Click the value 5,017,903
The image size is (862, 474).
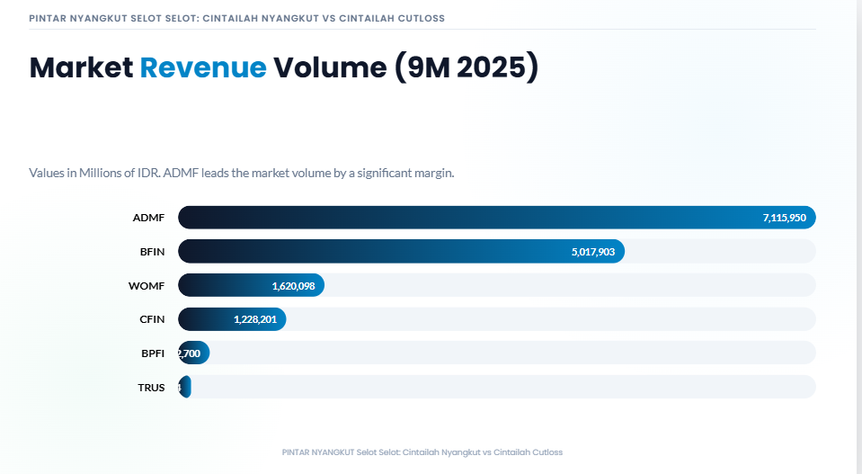point(593,252)
